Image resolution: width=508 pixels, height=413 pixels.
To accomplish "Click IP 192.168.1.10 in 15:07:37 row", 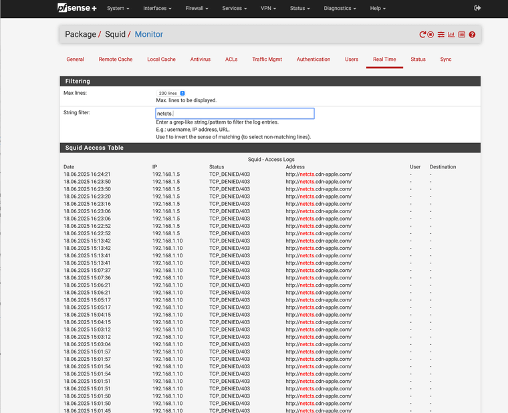I will pos(168,271).
